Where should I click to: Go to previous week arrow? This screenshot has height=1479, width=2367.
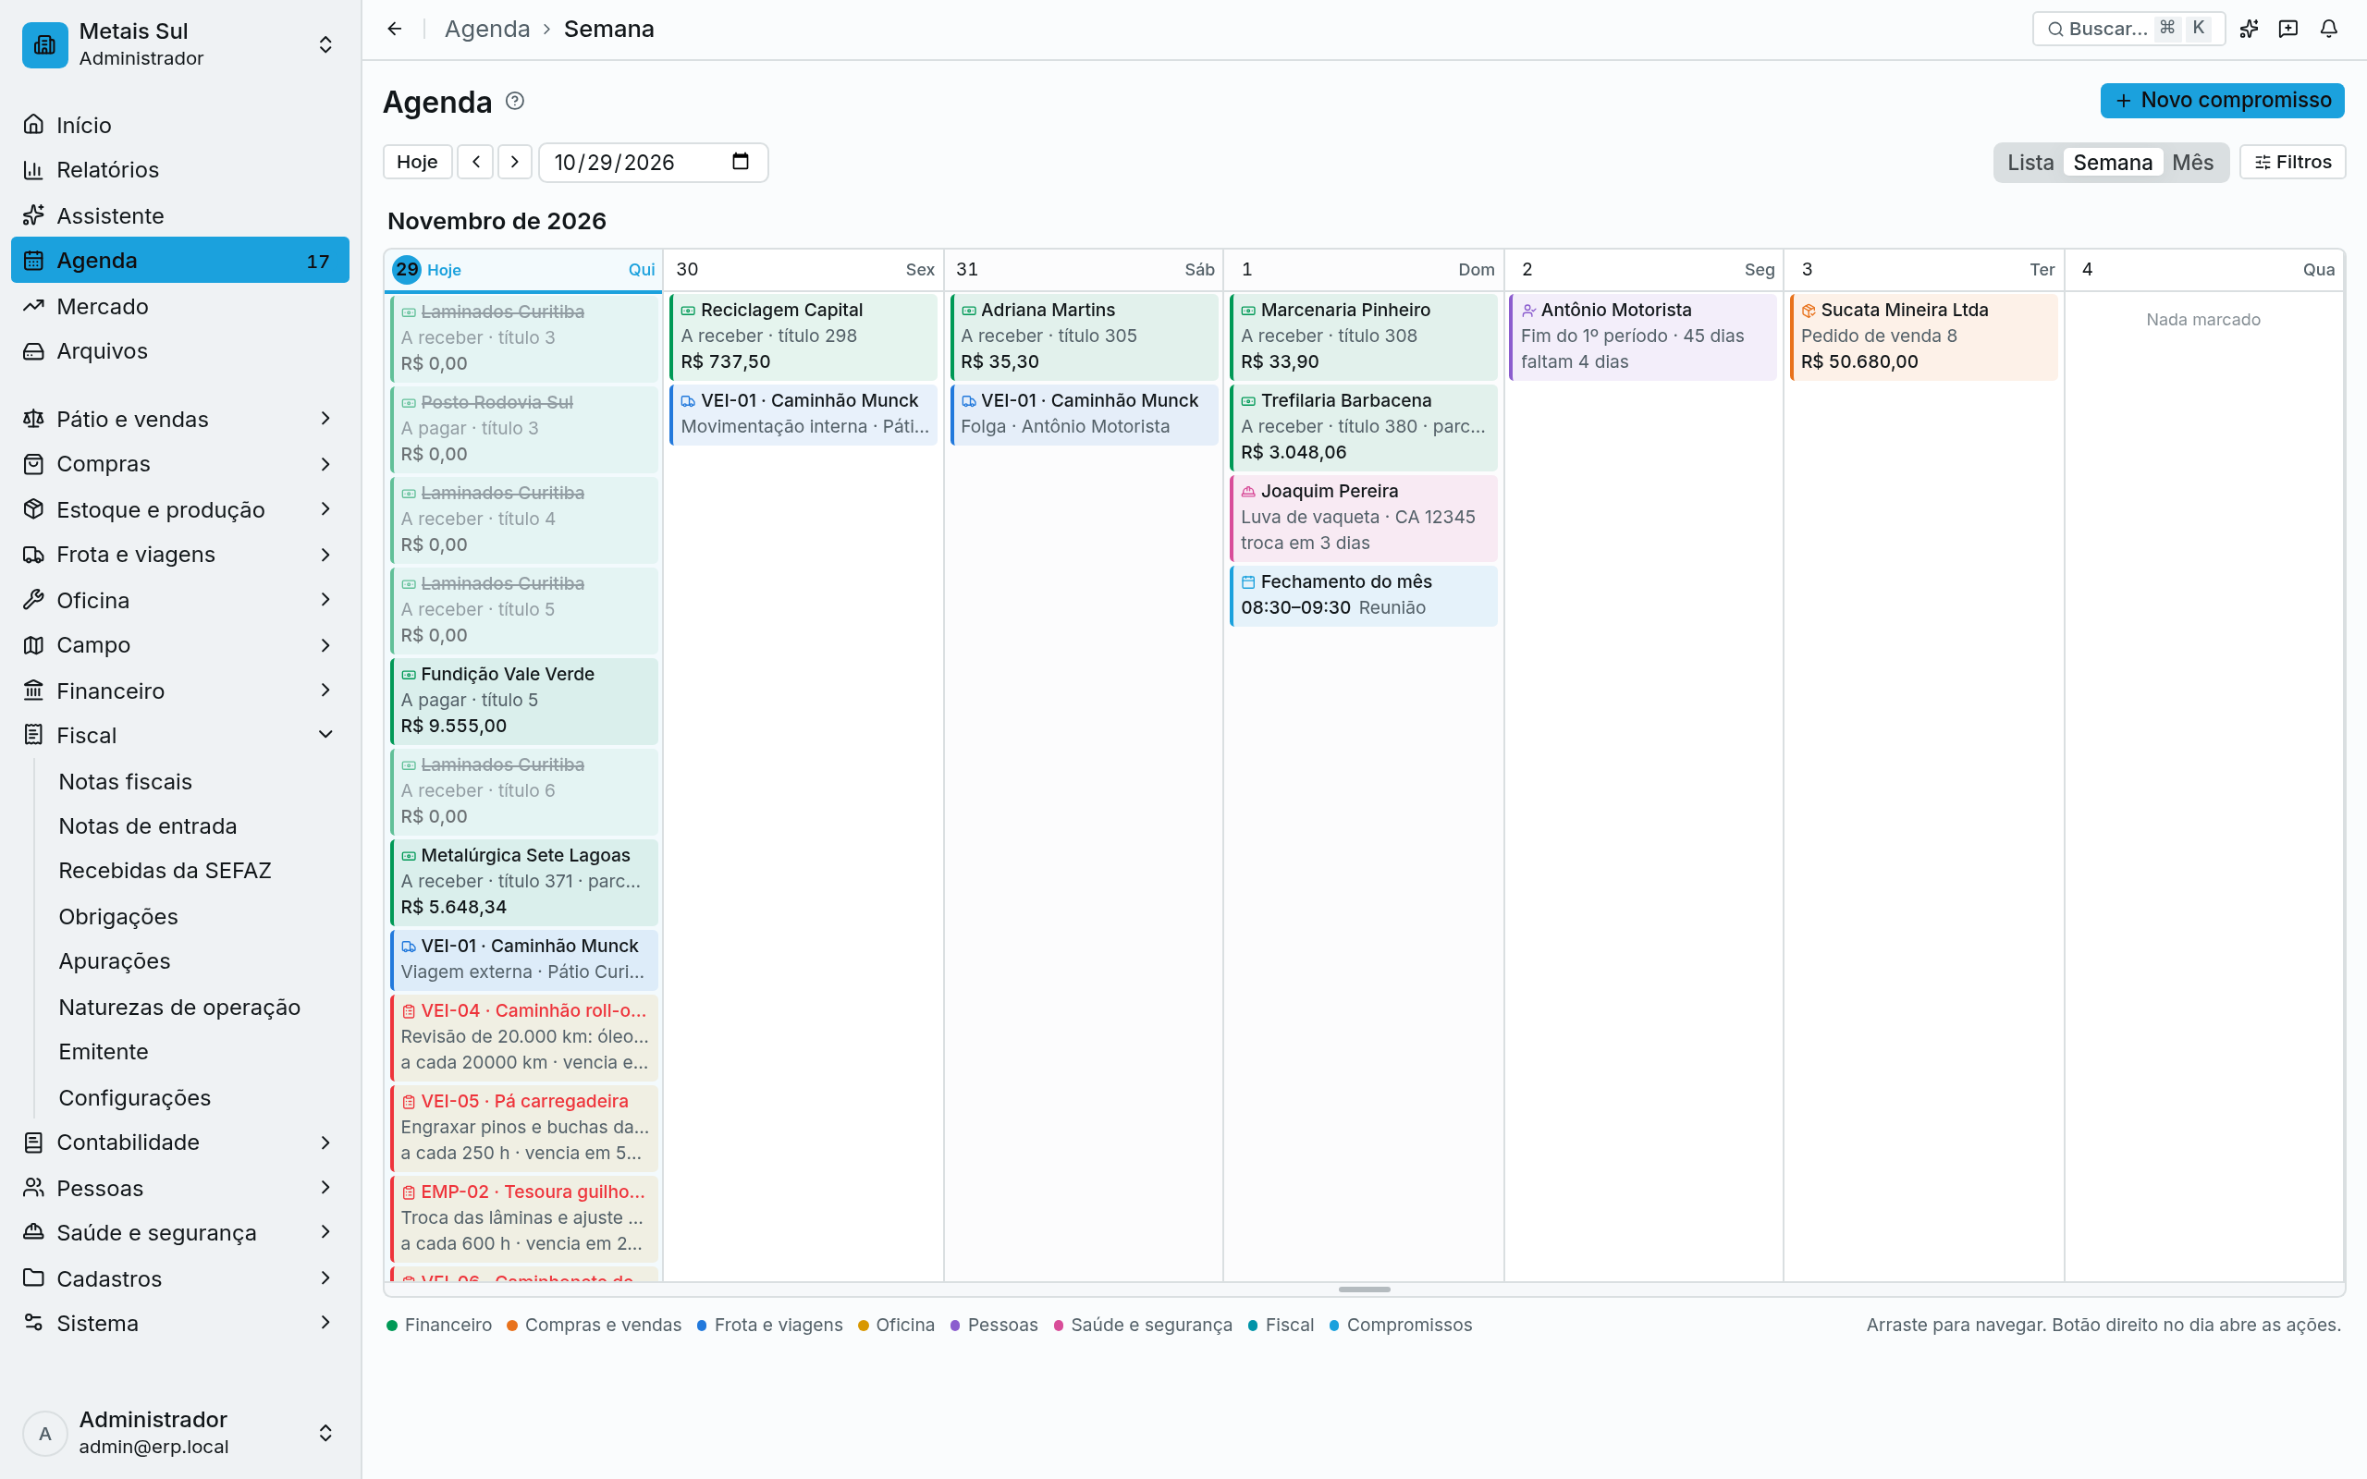(475, 162)
